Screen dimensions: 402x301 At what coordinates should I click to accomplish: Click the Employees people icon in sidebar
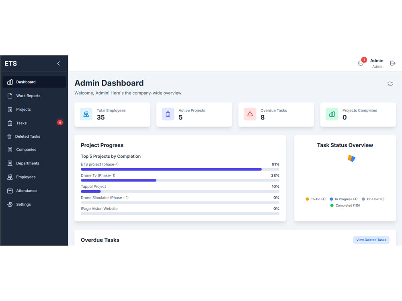(10, 177)
